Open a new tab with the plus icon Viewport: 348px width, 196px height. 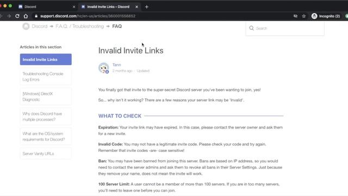click(146, 7)
